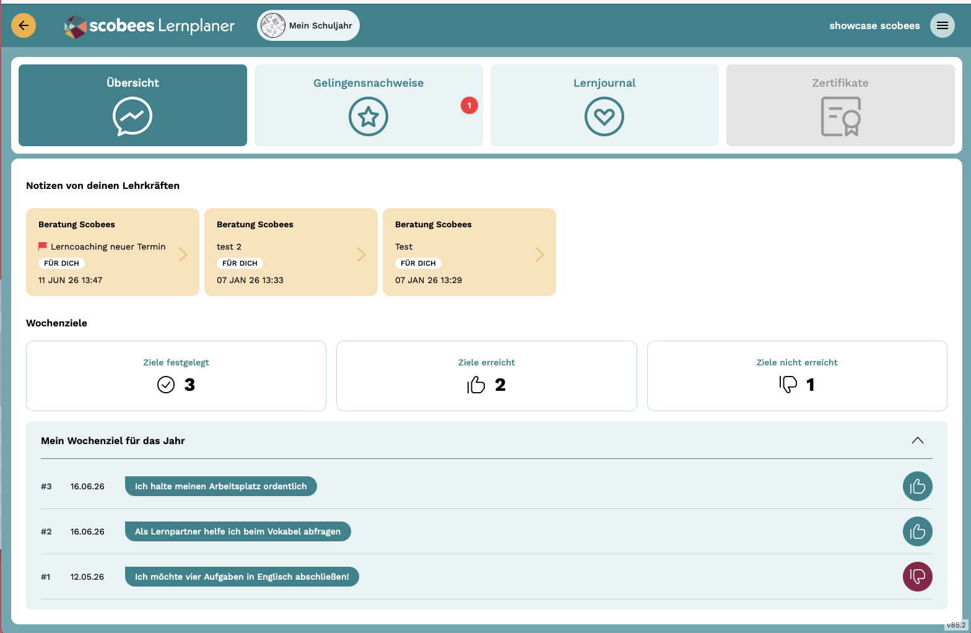Image resolution: width=971 pixels, height=633 pixels.
Task: Switch to the Übersicht tab
Action: click(133, 105)
